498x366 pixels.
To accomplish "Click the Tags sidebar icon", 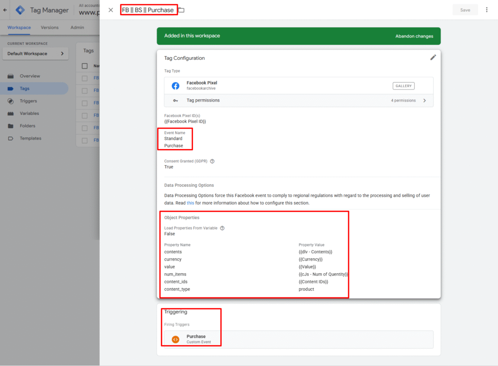I will point(11,88).
